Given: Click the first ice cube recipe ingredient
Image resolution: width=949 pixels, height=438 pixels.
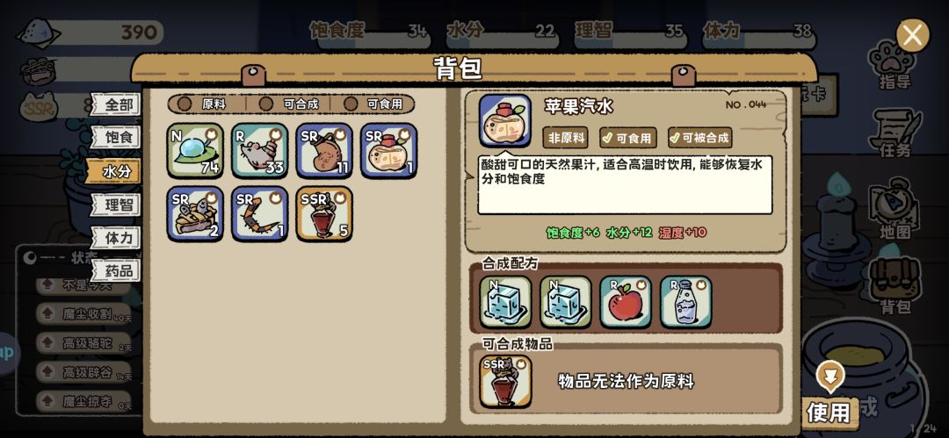Looking at the screenshot, I should 505,303.
